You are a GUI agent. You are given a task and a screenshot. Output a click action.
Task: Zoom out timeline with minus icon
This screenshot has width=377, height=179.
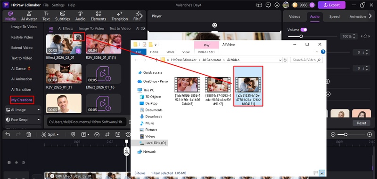pos(333,134)
